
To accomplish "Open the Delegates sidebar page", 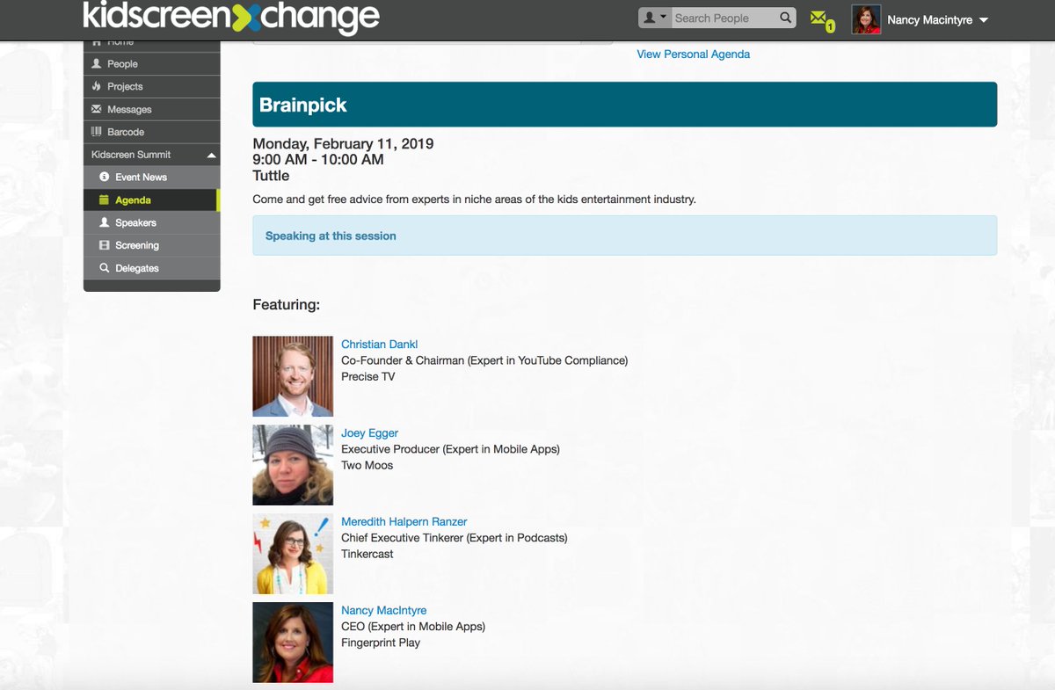I will tap(151, 268).
